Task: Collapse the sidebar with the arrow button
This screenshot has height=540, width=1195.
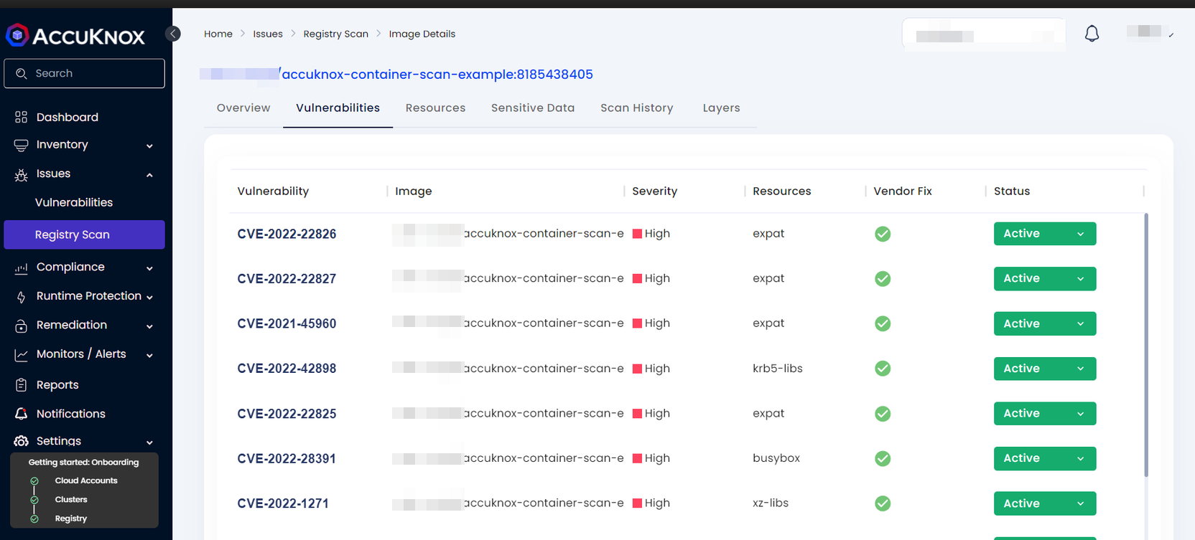Action: pos(173,34)
